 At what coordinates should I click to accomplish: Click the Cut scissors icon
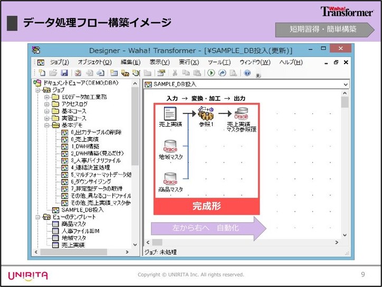[175, 73]
